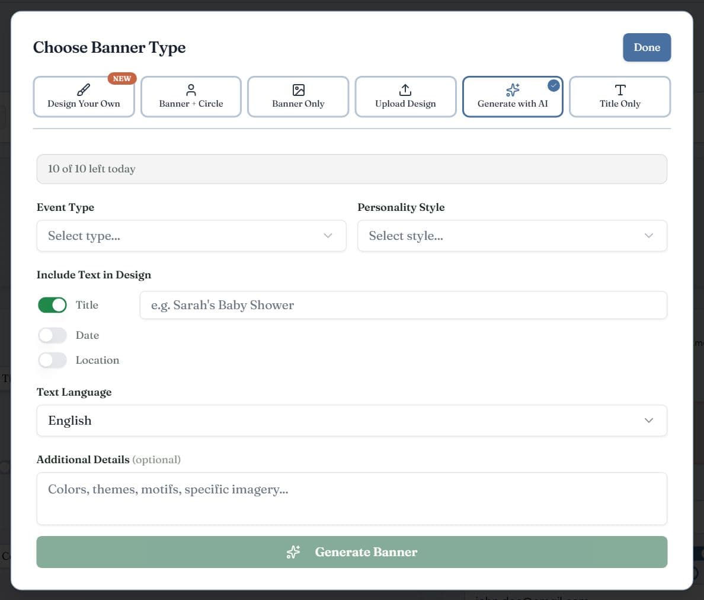Expand the Text Language chevron arrow
This screenshot has height=600, width=704.
(x=649, y=421)
